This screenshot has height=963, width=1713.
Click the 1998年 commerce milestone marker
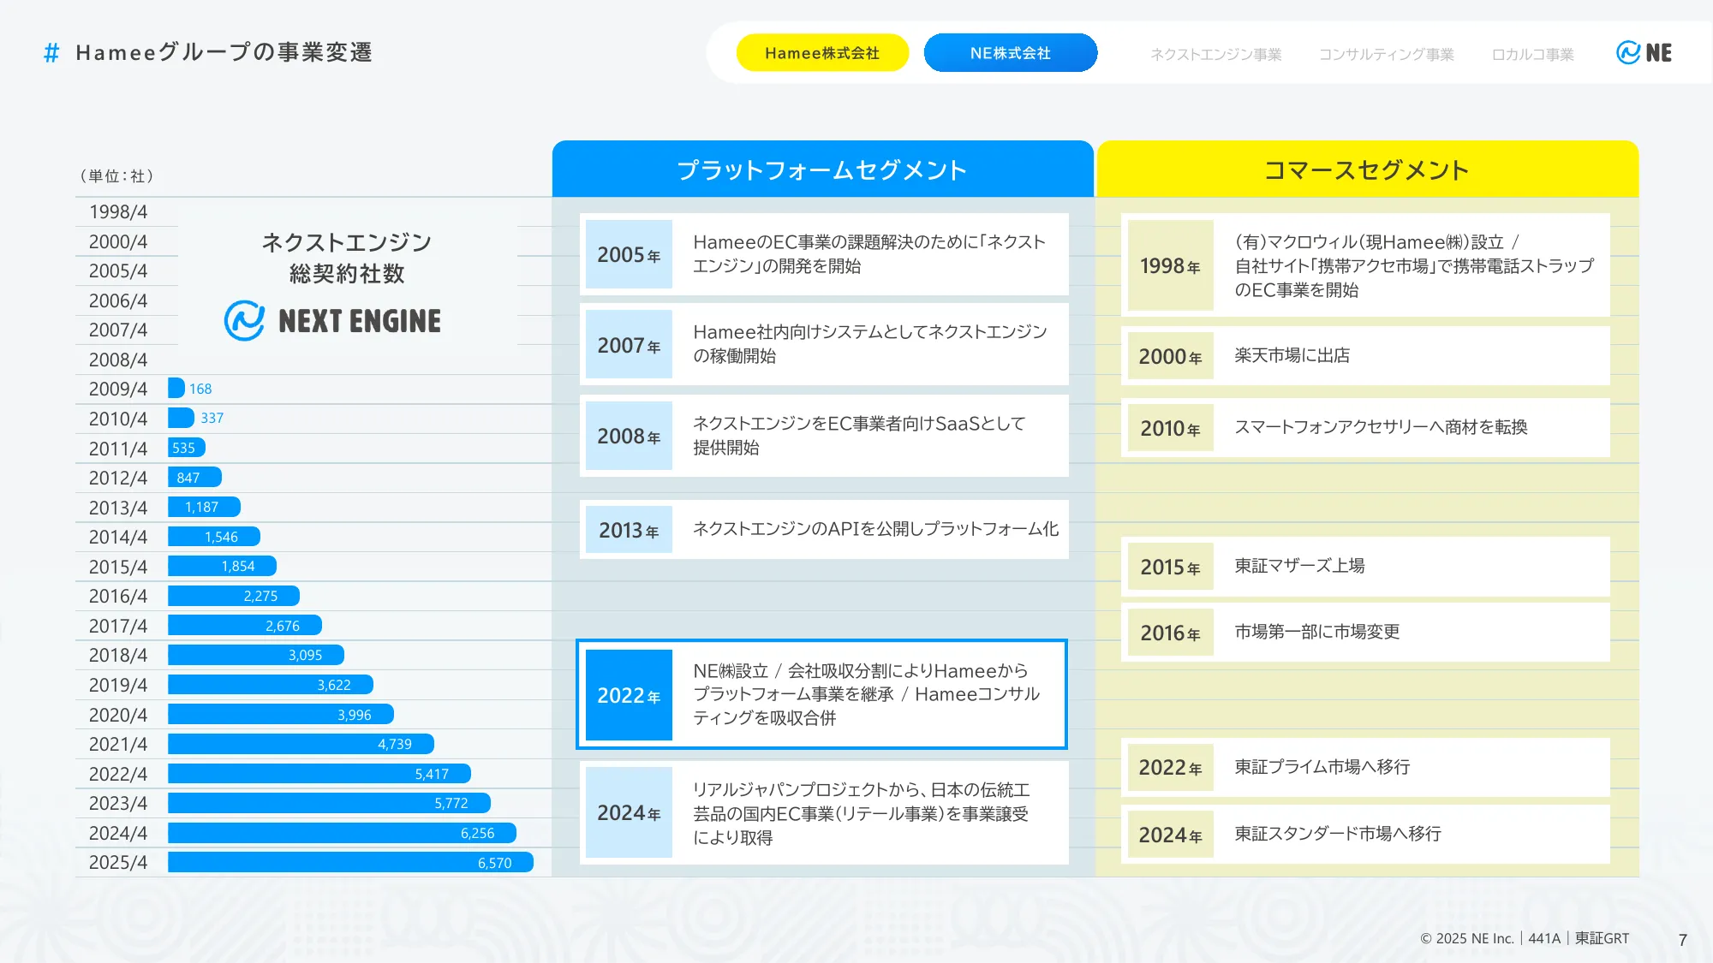1170,266
